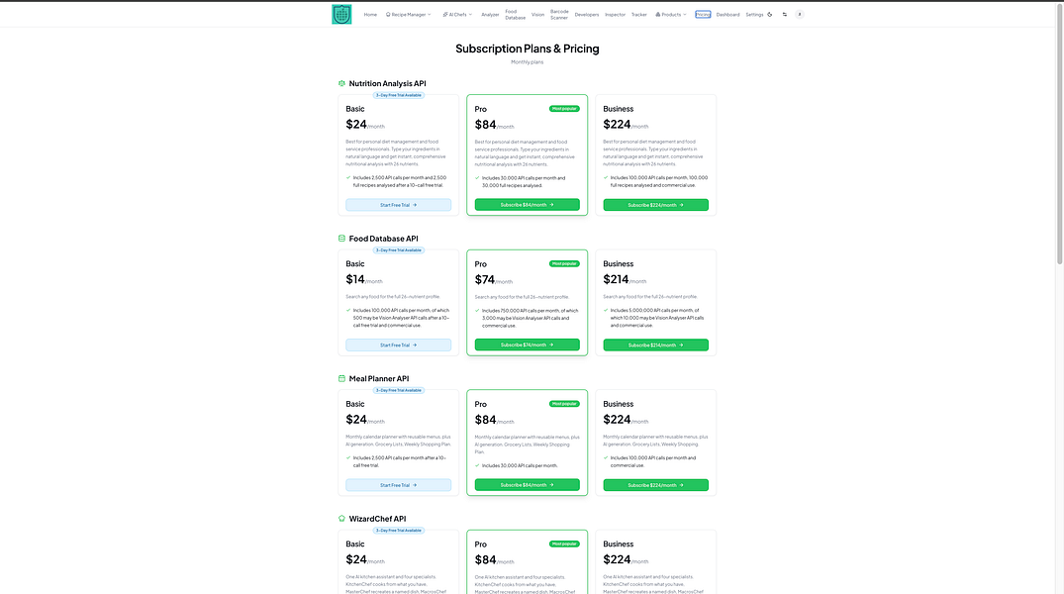
Task: Start Free Trial for Nutrition Analysis Basic
Action: click(398, 205)
